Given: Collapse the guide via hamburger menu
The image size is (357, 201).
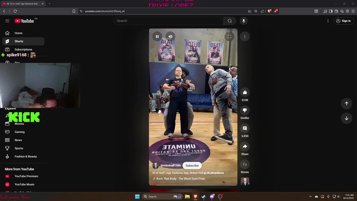Looking at the screenshot, I should [7, 21].
